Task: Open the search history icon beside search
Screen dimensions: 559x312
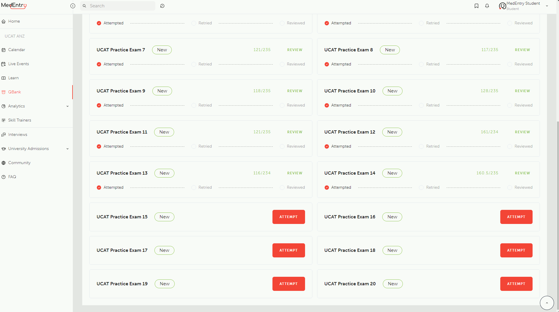Action: pyautogui.click(x=162, y=6)
